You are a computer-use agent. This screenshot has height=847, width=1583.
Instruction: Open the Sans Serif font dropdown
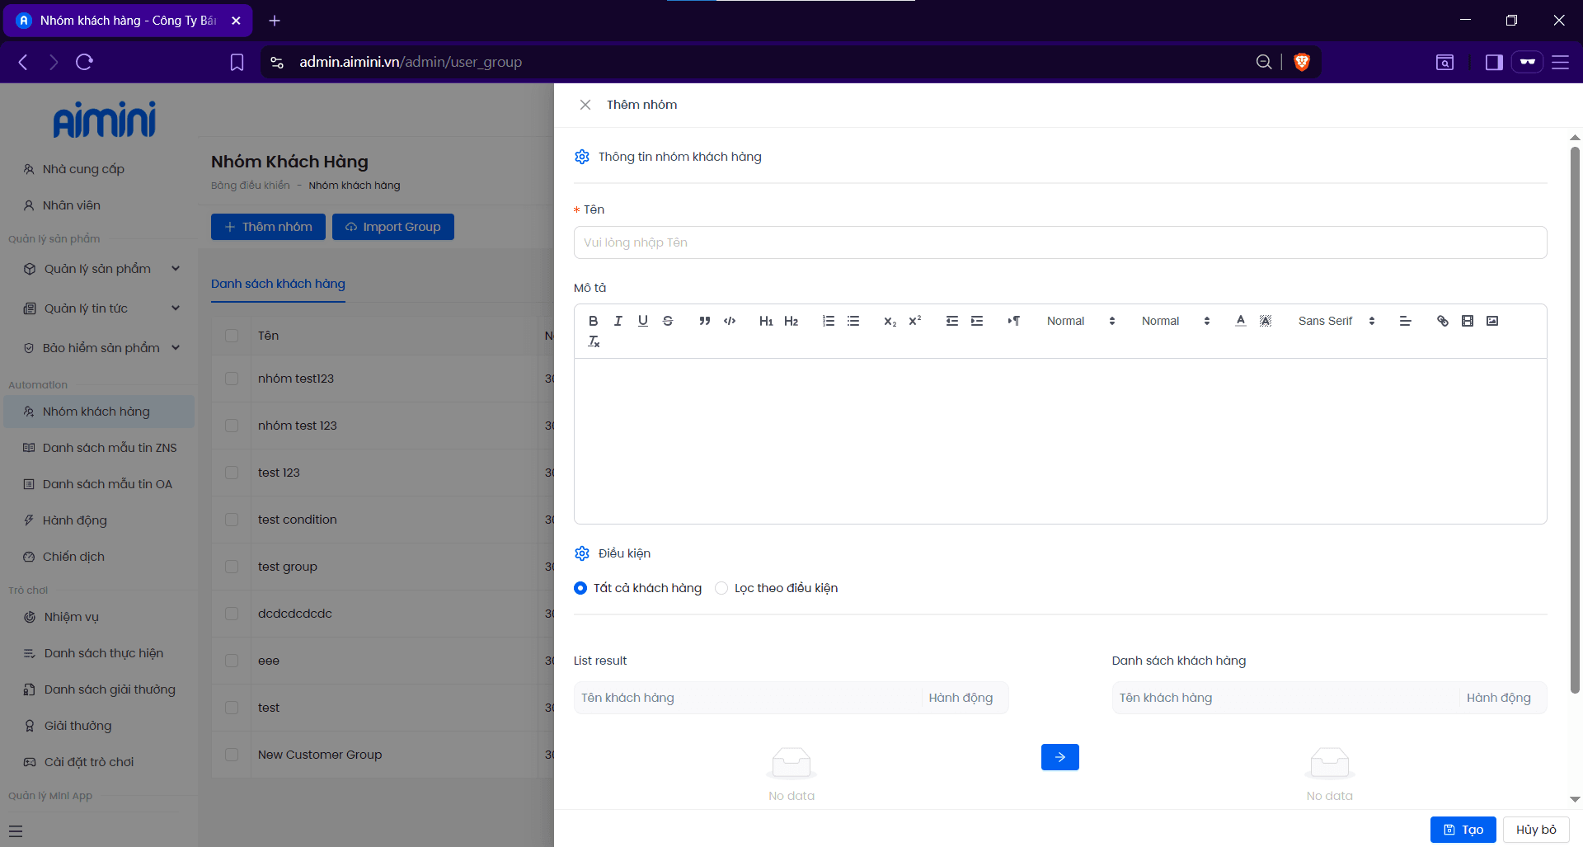[1336, 321]
